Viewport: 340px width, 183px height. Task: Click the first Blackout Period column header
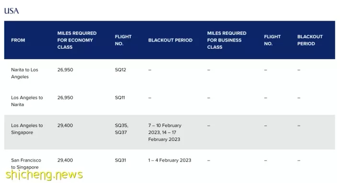(x=170, y=40)
